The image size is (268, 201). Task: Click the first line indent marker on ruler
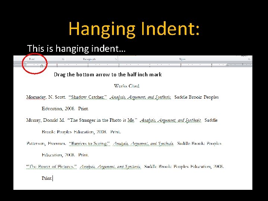26,64
